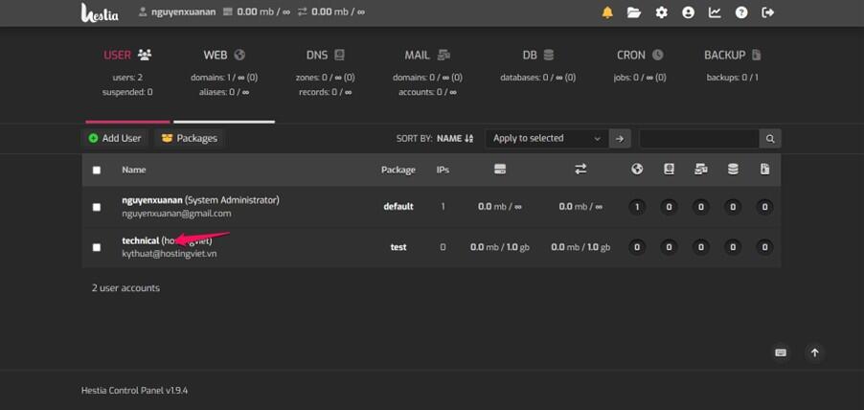Image resolution: width=864 pixels, height=410 pixels.
Task: Click the Add User button
Action: click(115, 139)
